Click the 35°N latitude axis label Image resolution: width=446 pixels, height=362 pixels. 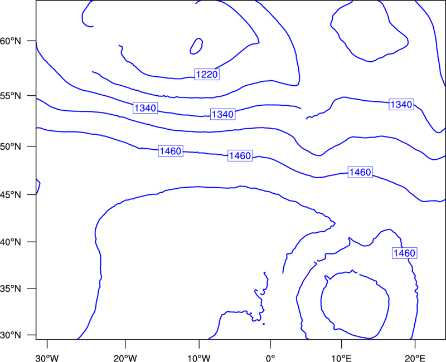11,288
